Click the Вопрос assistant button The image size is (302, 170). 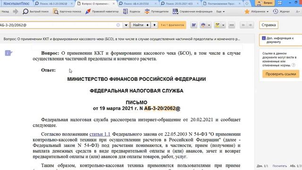coord(265,3)
